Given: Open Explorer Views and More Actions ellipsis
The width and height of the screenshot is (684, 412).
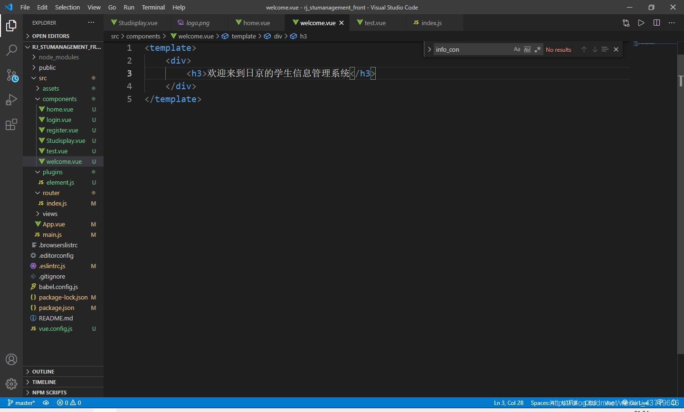Looking at the screenshot, I should coord(91,22).
